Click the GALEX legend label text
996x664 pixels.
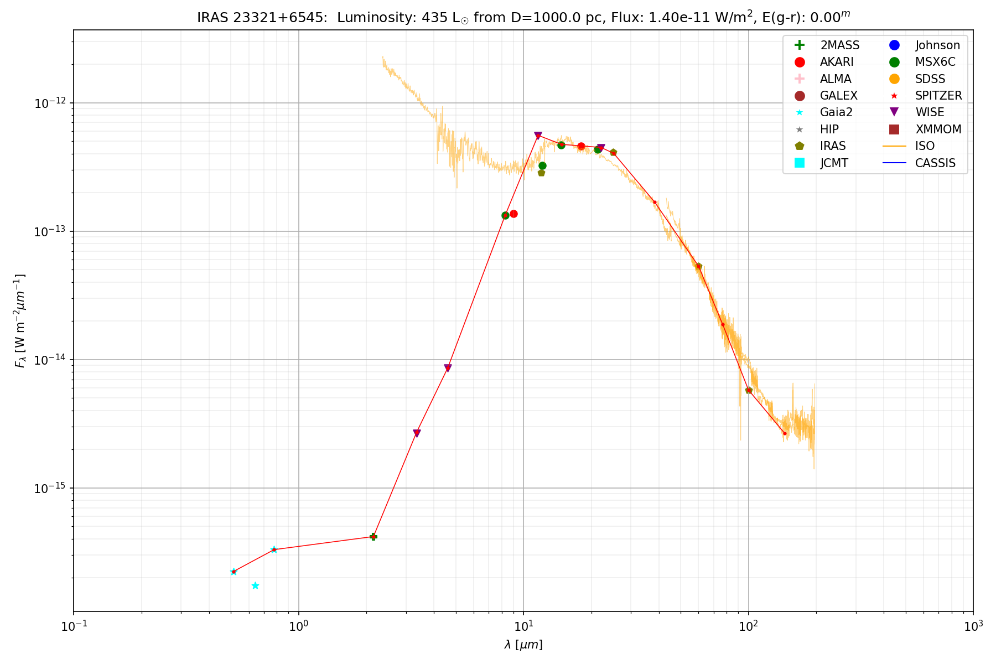coord(838,96)
